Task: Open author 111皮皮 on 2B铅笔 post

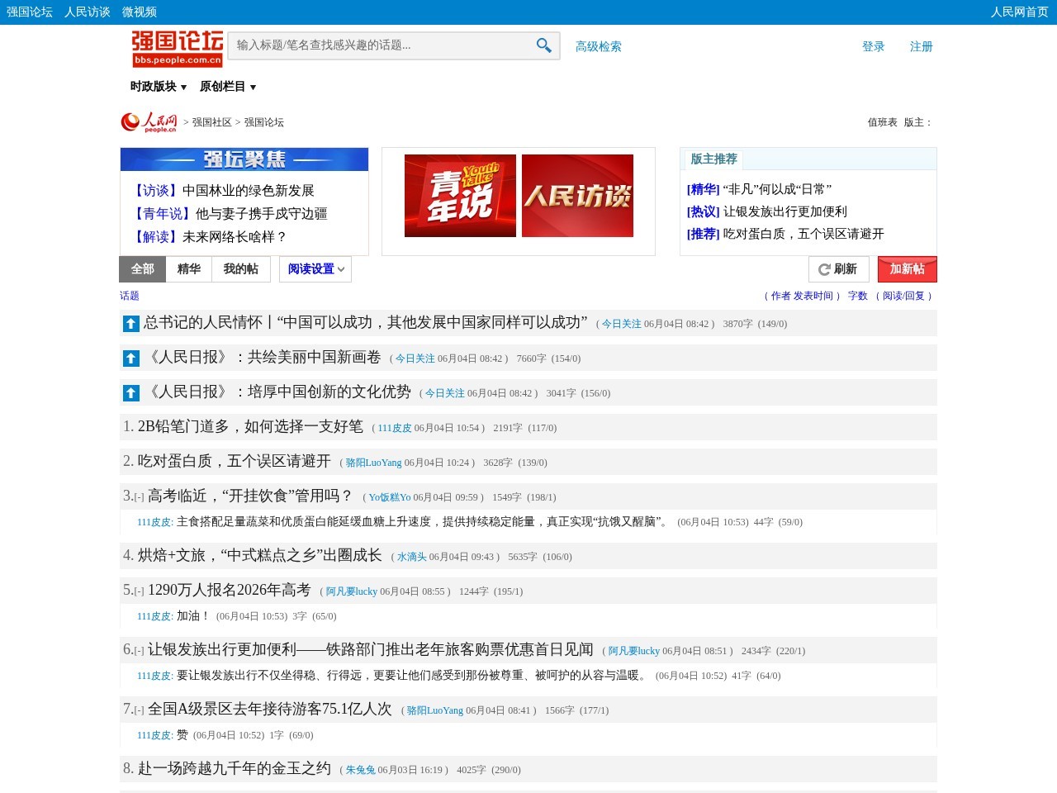Action: (395, 428)
